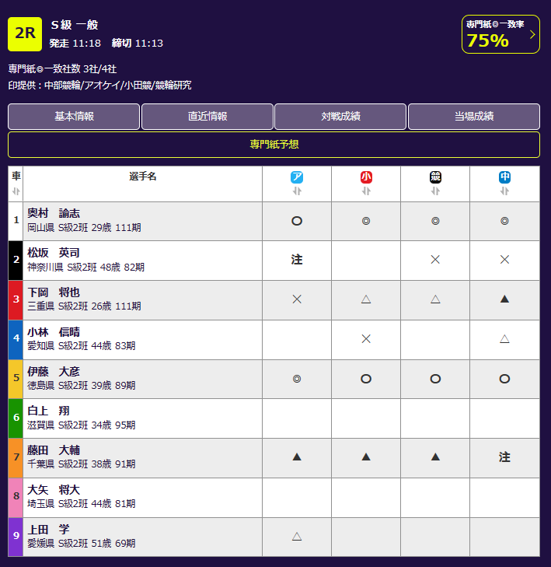Open rider 奥村 諭志's profile
Viewport: 551px width, 567px height.
click(x=54, y=213)
